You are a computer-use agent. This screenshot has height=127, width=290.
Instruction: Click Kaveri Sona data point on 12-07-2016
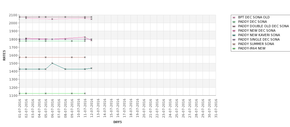point(91,68)
